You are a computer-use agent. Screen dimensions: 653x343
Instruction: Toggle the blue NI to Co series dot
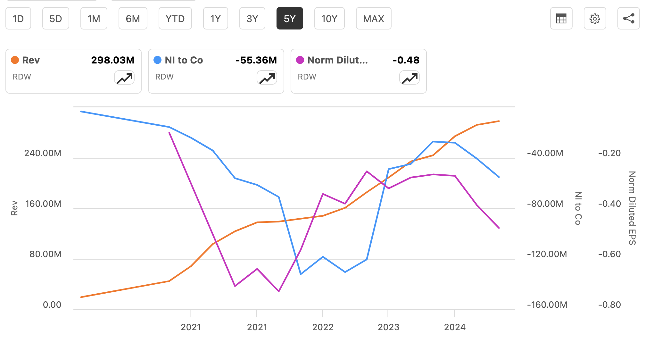(x=157, y=60)
